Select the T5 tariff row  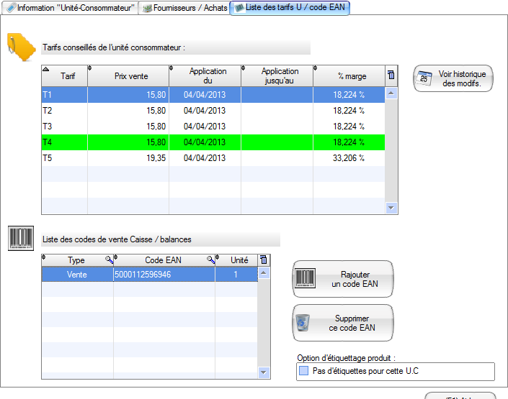pos(213,158)
